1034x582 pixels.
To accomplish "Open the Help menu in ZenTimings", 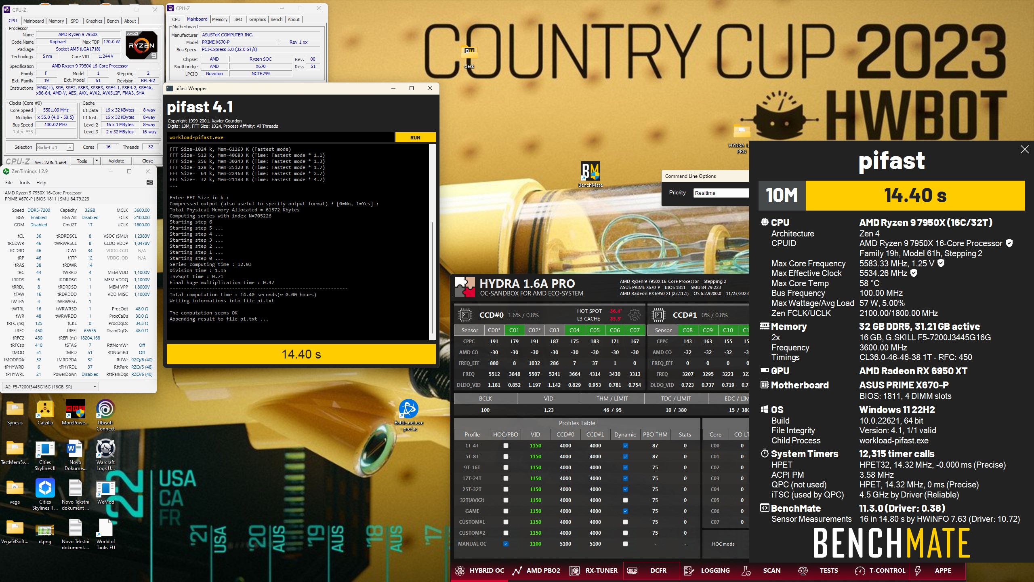I will (x=41, y=183).
